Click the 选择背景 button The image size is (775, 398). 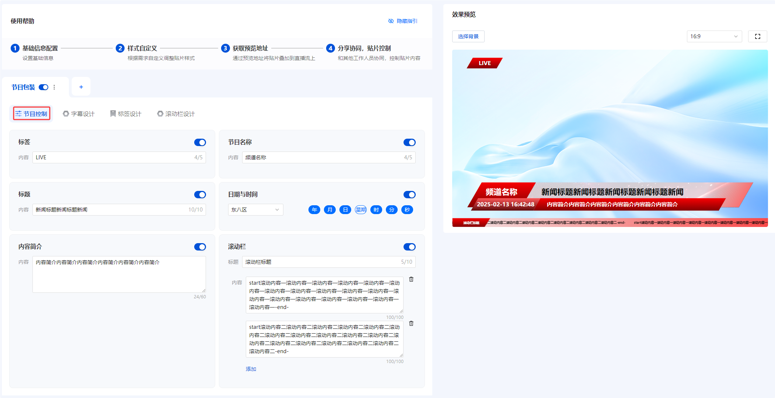pyautogui.click(x=468, y=36)
